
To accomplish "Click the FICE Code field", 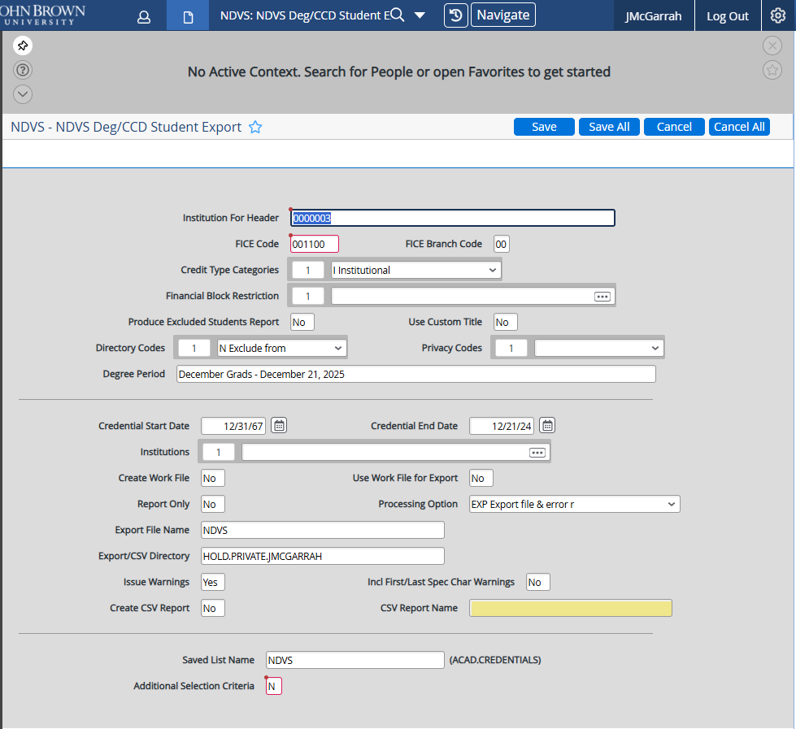I will pos(314,244).
